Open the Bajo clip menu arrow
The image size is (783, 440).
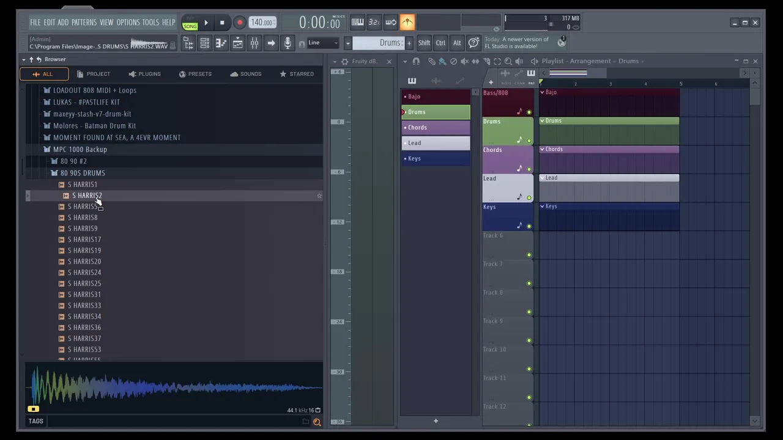coord(542,92)
